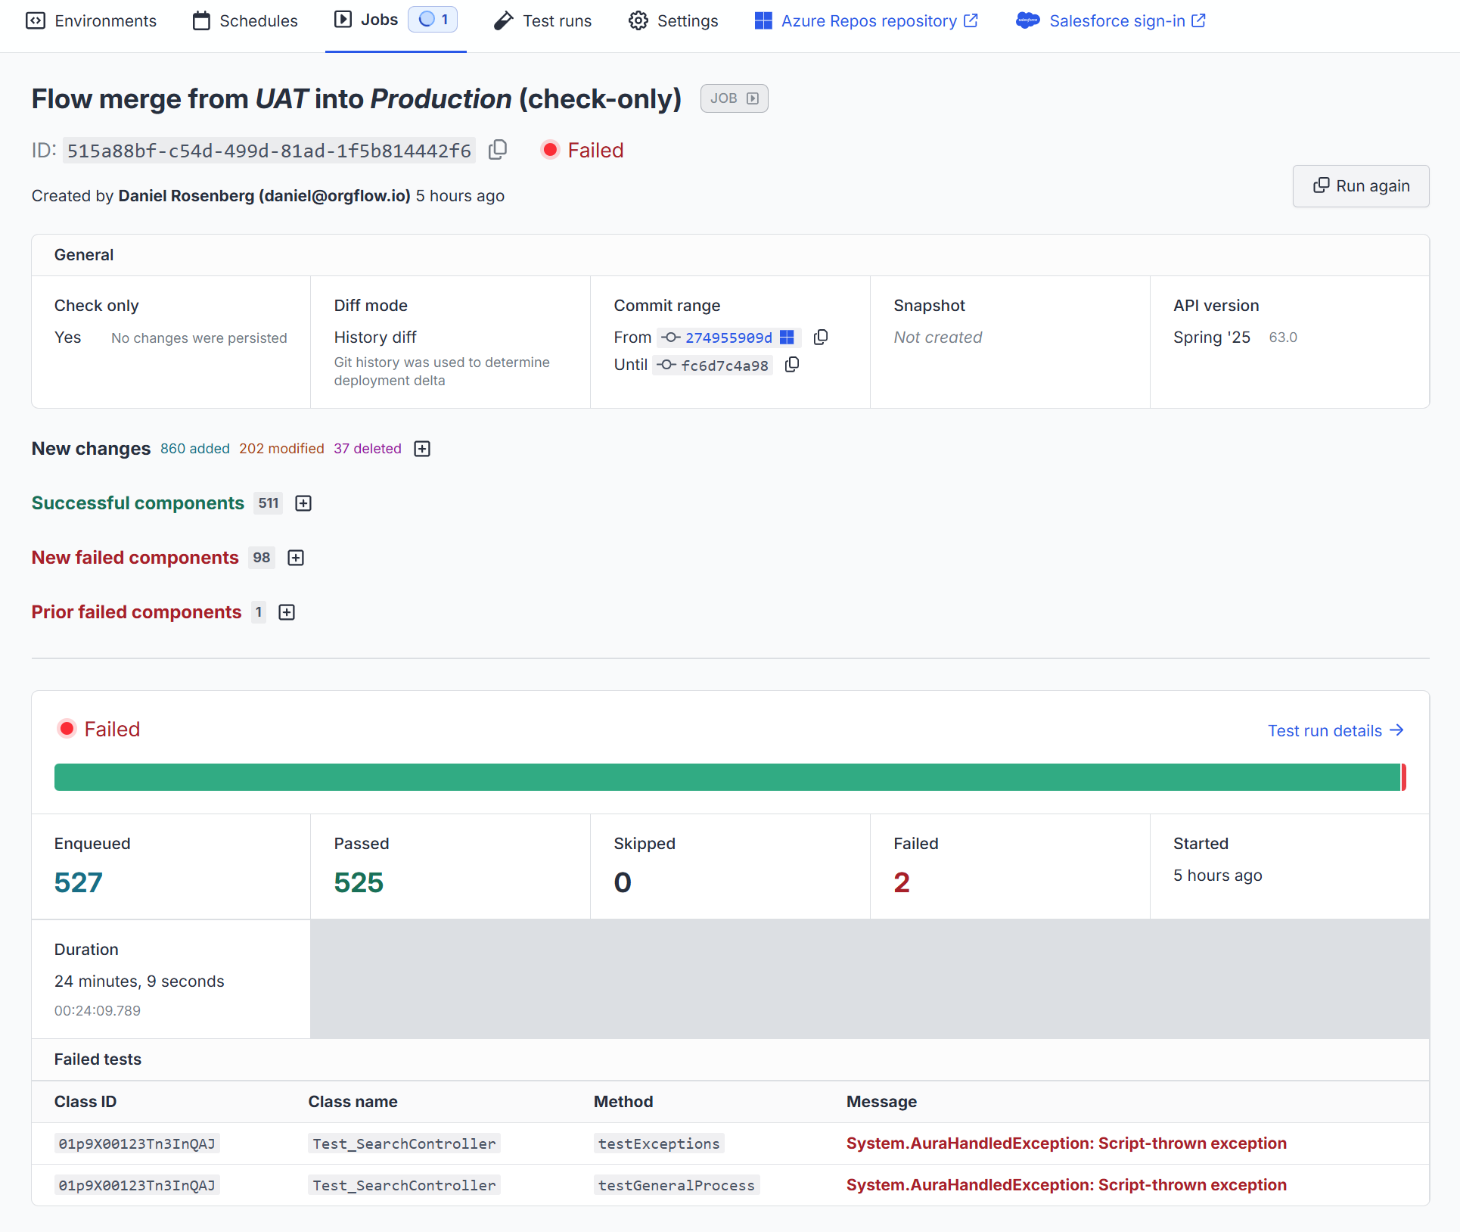This screenshot has height=1232, width=1460.
Task: Copy the Until commit hash fc6d7c4a98
Action: (792, 365)
